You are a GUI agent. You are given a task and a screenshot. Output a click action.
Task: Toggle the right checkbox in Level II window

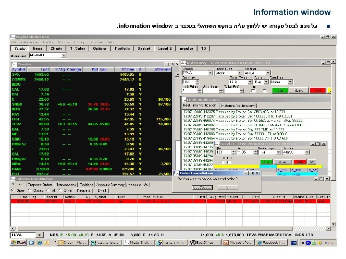pyautogui.click(x=229, y=162)
